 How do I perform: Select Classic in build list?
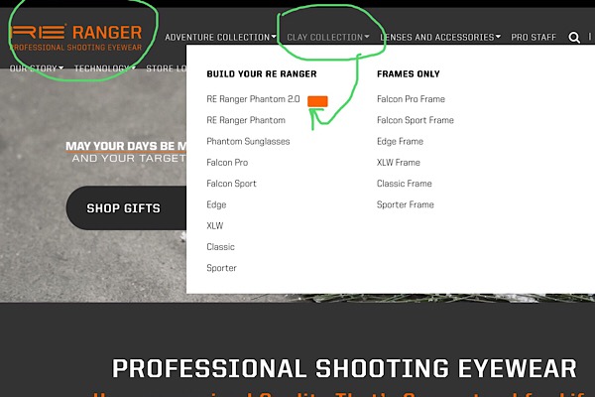tap(220, 246)
